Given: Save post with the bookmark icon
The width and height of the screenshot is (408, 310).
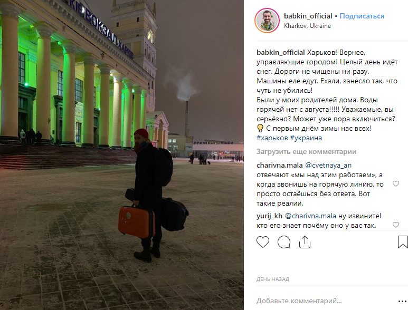Looking at the screenshot, I should (403, 242).
